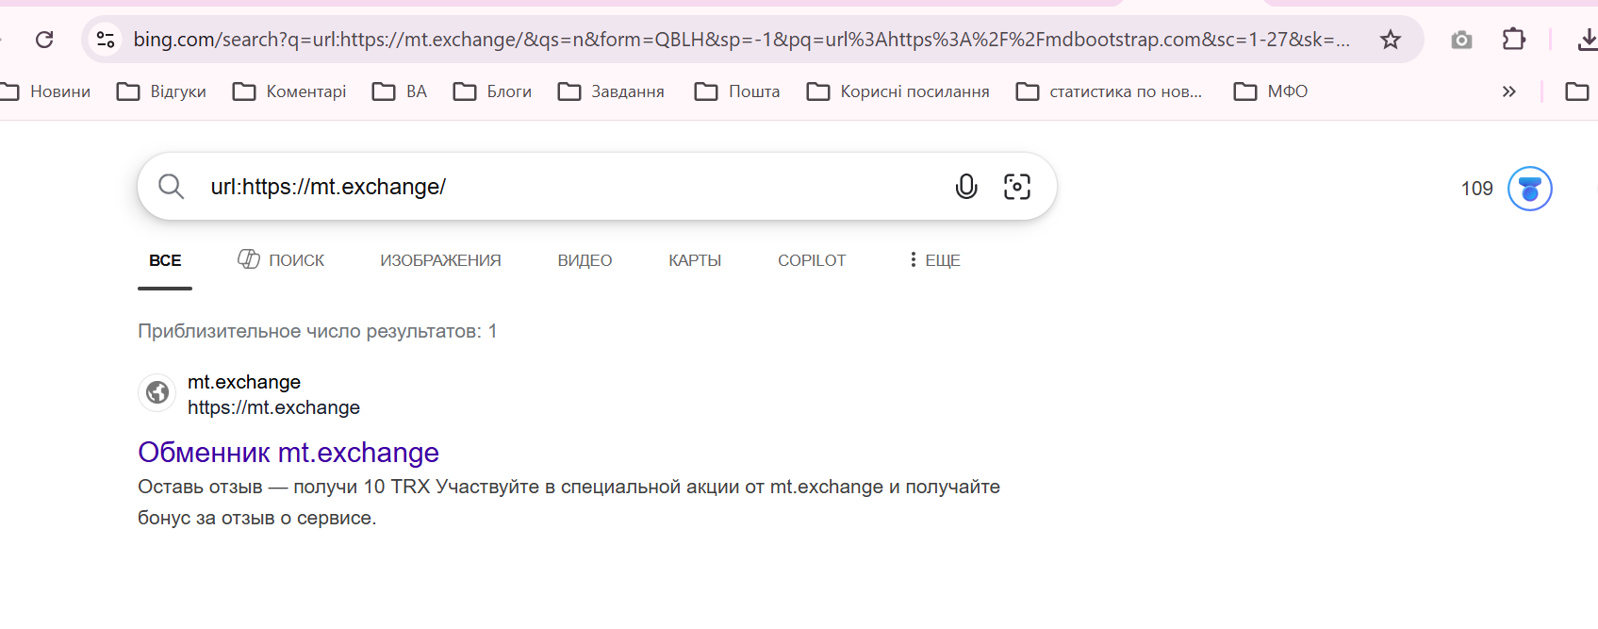The height and width of the screenshot is (629, 1598).
Task: Switch to the ВИДЕО tab
Action: click(x=585, y=260)
